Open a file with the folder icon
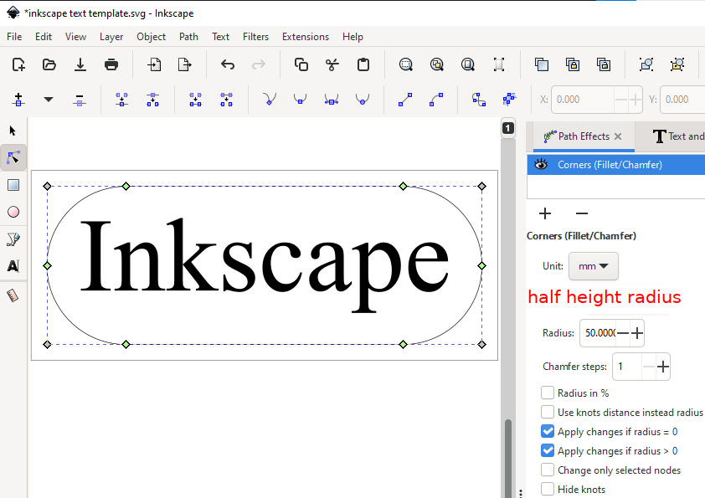This screenshot has width=705, height=498. click(x=49, y=64)
